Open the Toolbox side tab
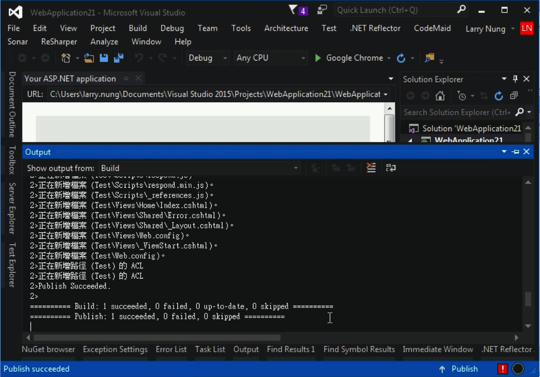Screen dimensions: 540x377 [12, 160]
